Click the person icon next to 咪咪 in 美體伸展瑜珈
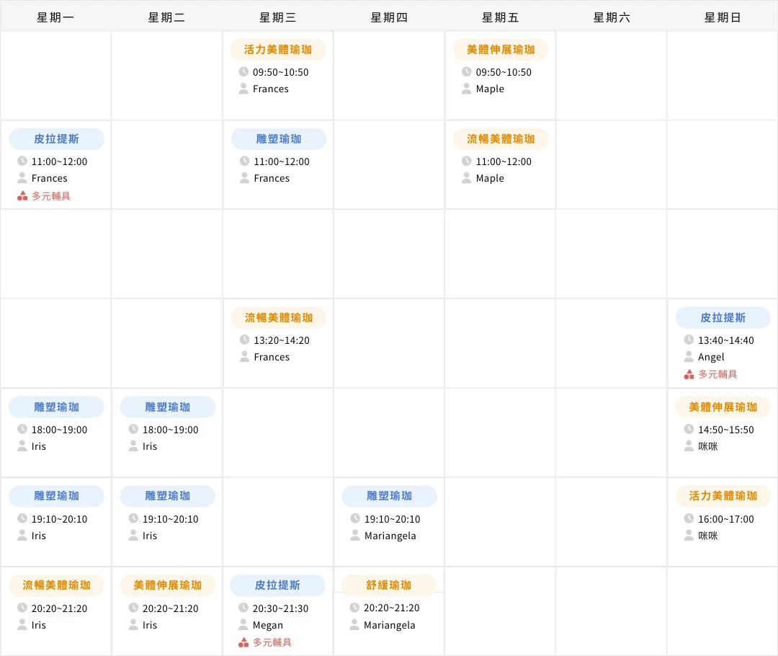 click(x=689, y=446)
